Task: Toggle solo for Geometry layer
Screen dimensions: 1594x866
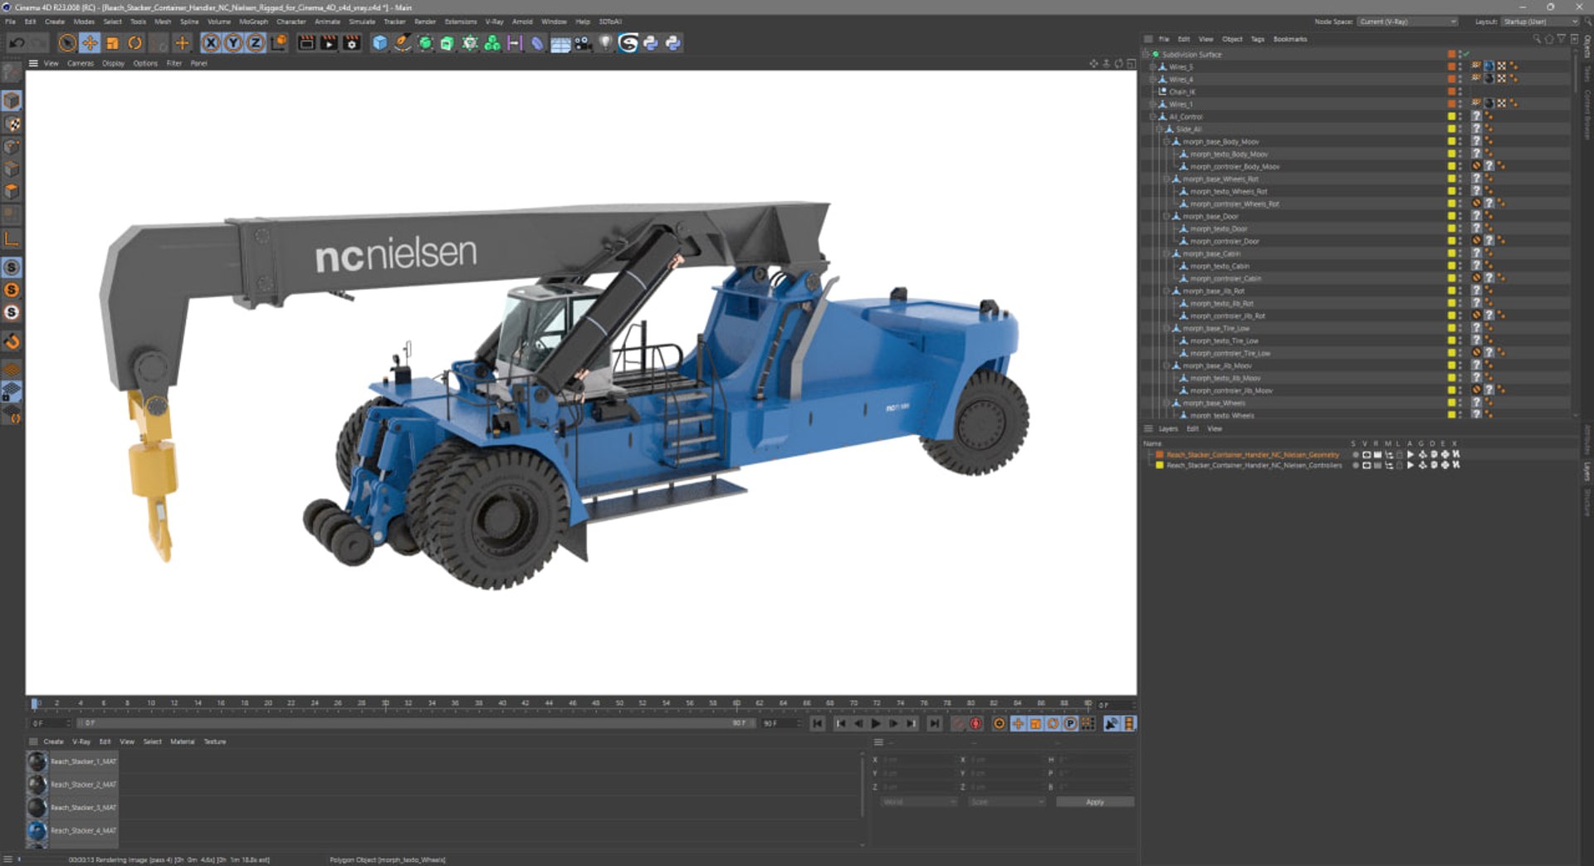Action: tap(1356, 454)
